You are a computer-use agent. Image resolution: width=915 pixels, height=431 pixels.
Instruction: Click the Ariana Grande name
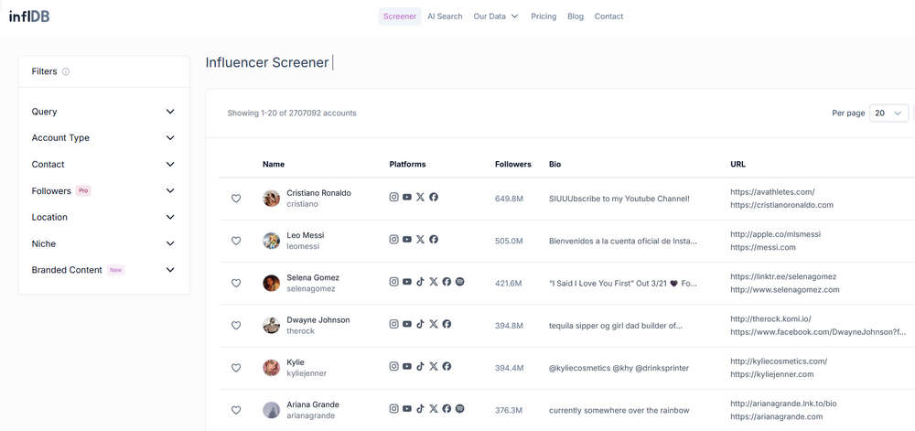(x=313, y=404)
